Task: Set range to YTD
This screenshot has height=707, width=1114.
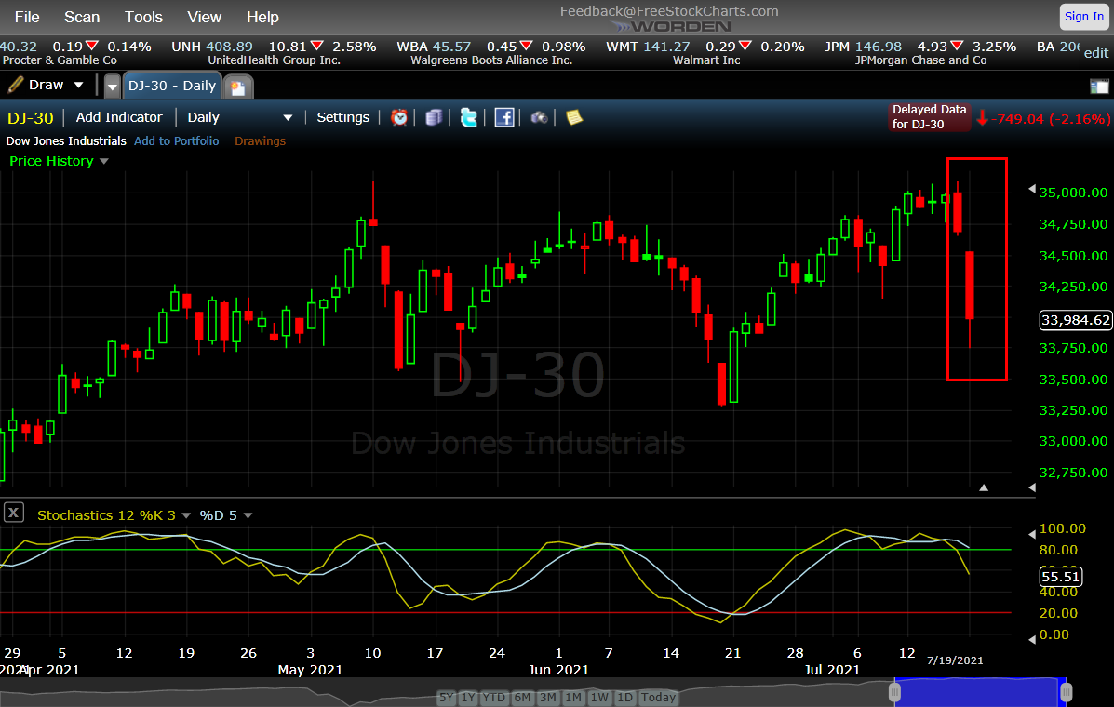Action: [x=494, y=697]
